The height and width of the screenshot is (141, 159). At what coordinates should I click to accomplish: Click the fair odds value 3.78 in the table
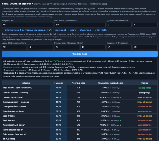coord(79,111)
